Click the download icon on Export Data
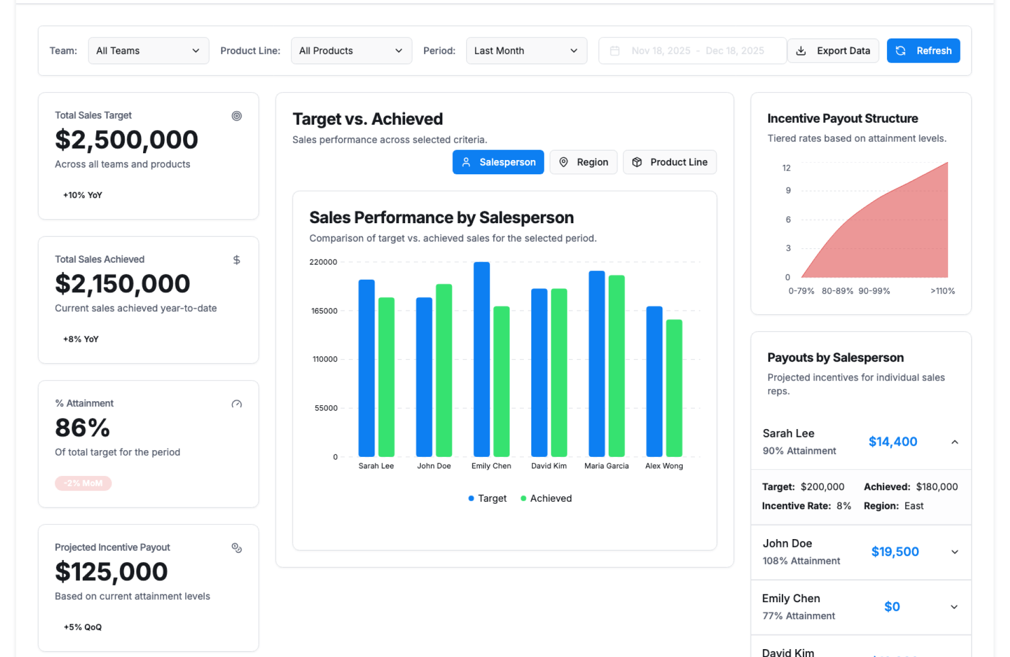 (801, 51)
